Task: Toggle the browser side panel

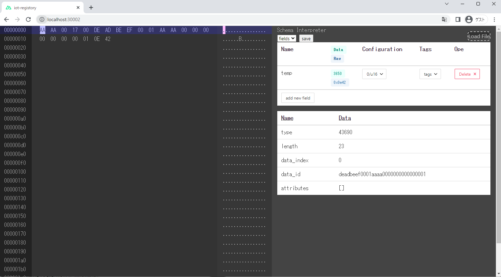Action: pos(458,19)
